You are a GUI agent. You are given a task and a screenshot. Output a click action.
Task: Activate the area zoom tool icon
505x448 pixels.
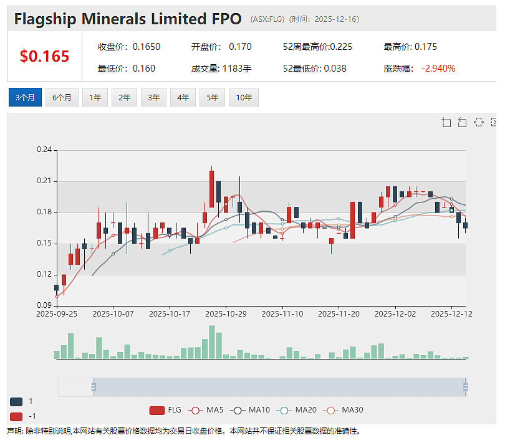(x=446, y=122)
